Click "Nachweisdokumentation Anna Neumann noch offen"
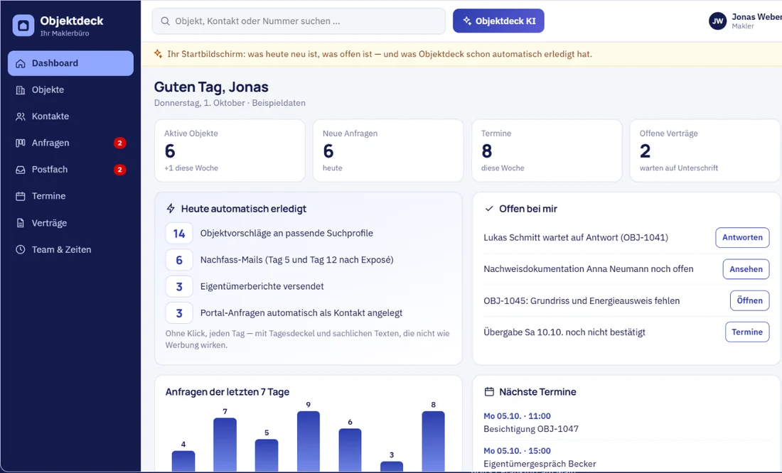Viewport: 782px width, 473px height. click(x=589, y=269)
